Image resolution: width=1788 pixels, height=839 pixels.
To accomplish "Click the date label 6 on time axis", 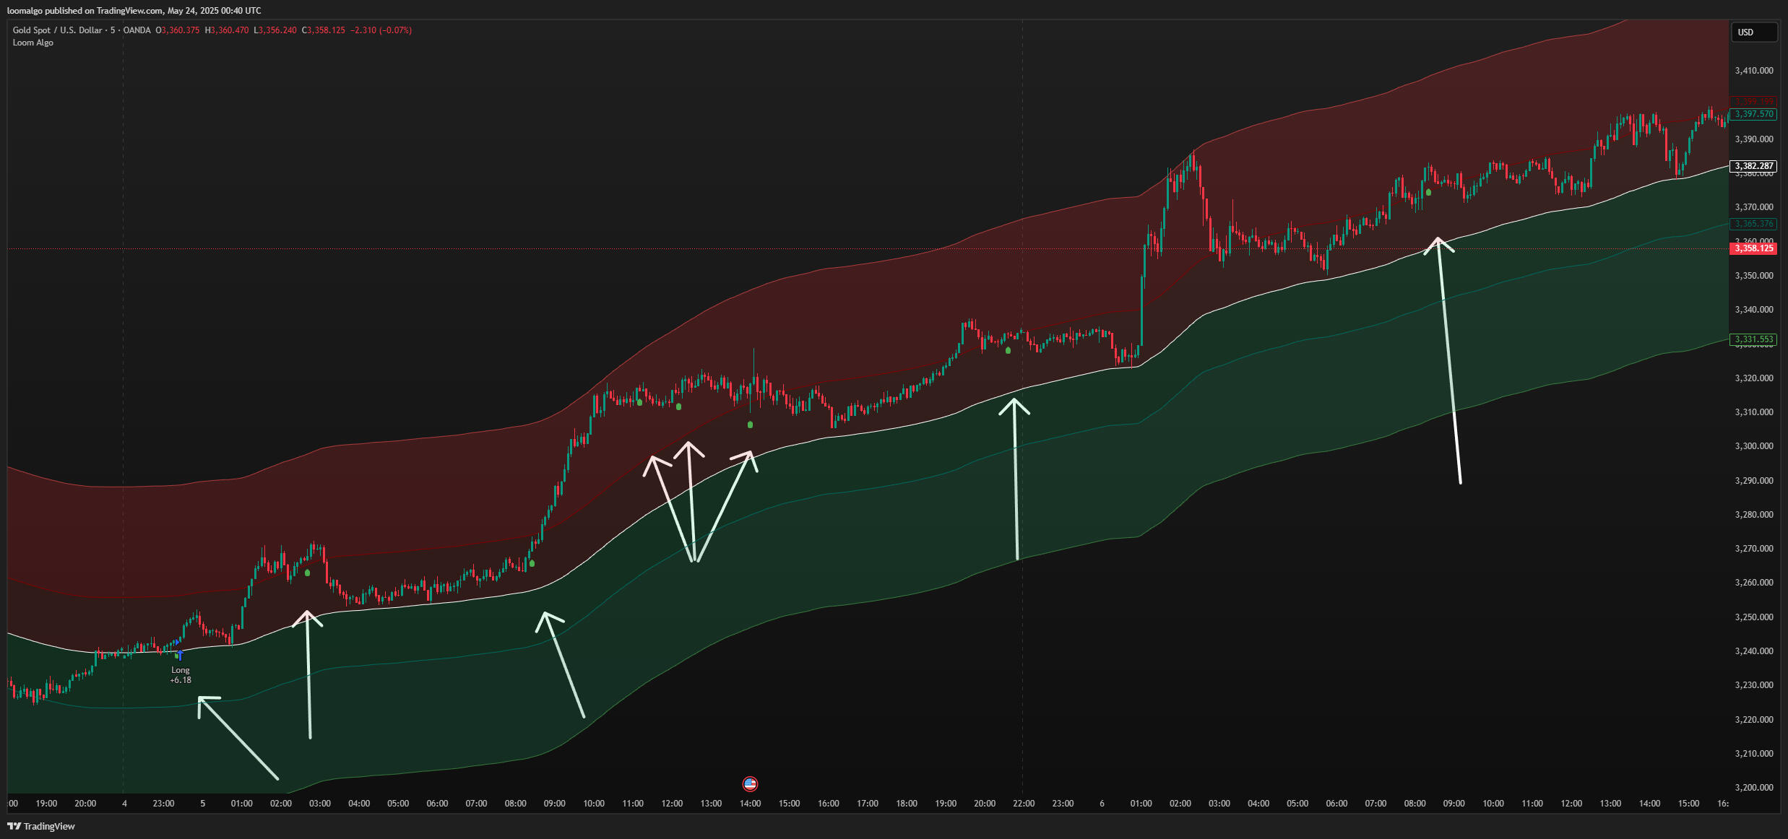I will 1102,804.
